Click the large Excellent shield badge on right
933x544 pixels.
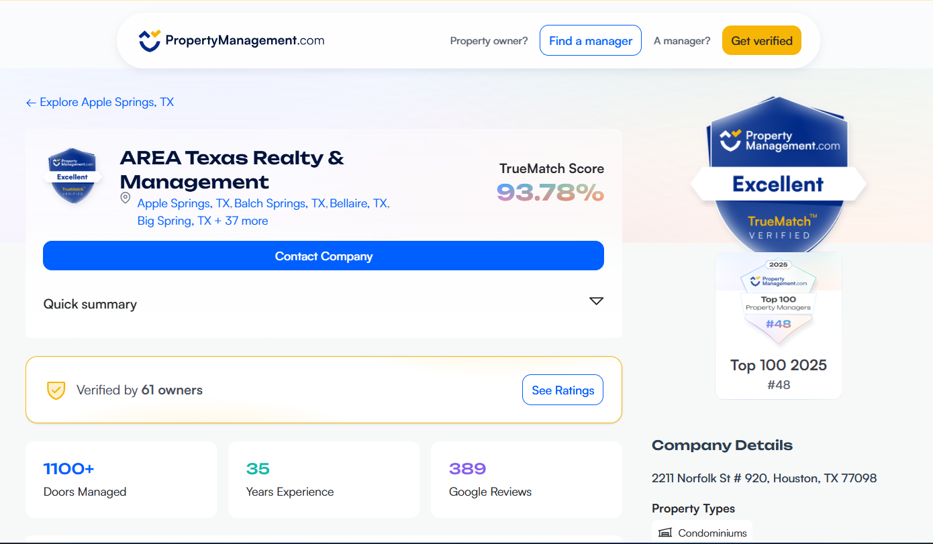778,176
